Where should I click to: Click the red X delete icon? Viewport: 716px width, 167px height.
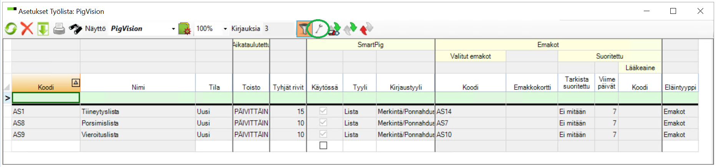(27, 28)
